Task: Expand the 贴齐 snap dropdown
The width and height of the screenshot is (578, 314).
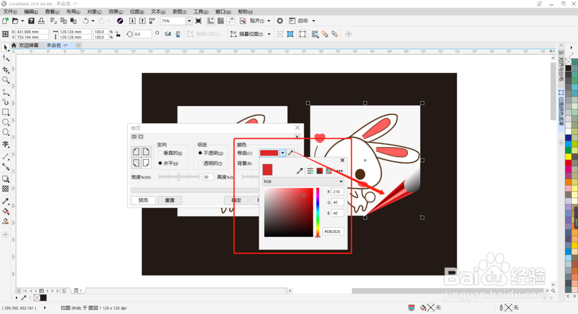Action: point(269,21)
